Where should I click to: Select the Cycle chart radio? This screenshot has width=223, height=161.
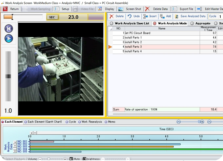[x=67, y=122]
